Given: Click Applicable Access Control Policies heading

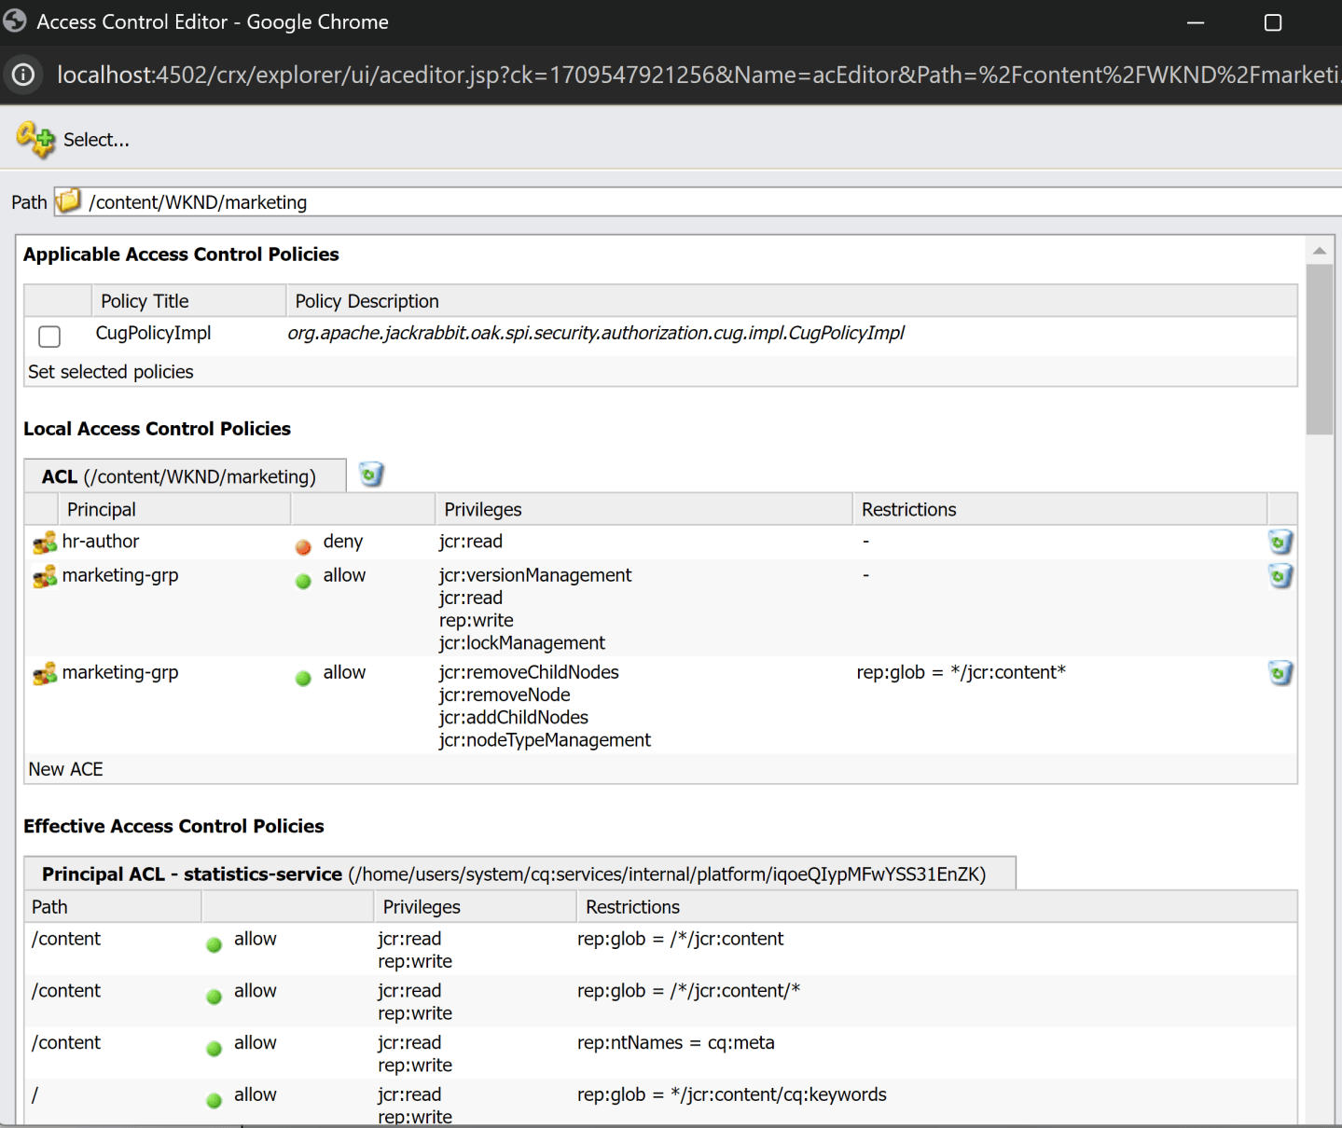Looking at the screenshot, I should click(x=181, y=254).
